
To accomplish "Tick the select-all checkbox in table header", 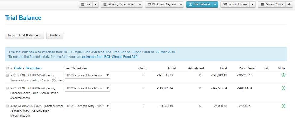I will (7, 68).
